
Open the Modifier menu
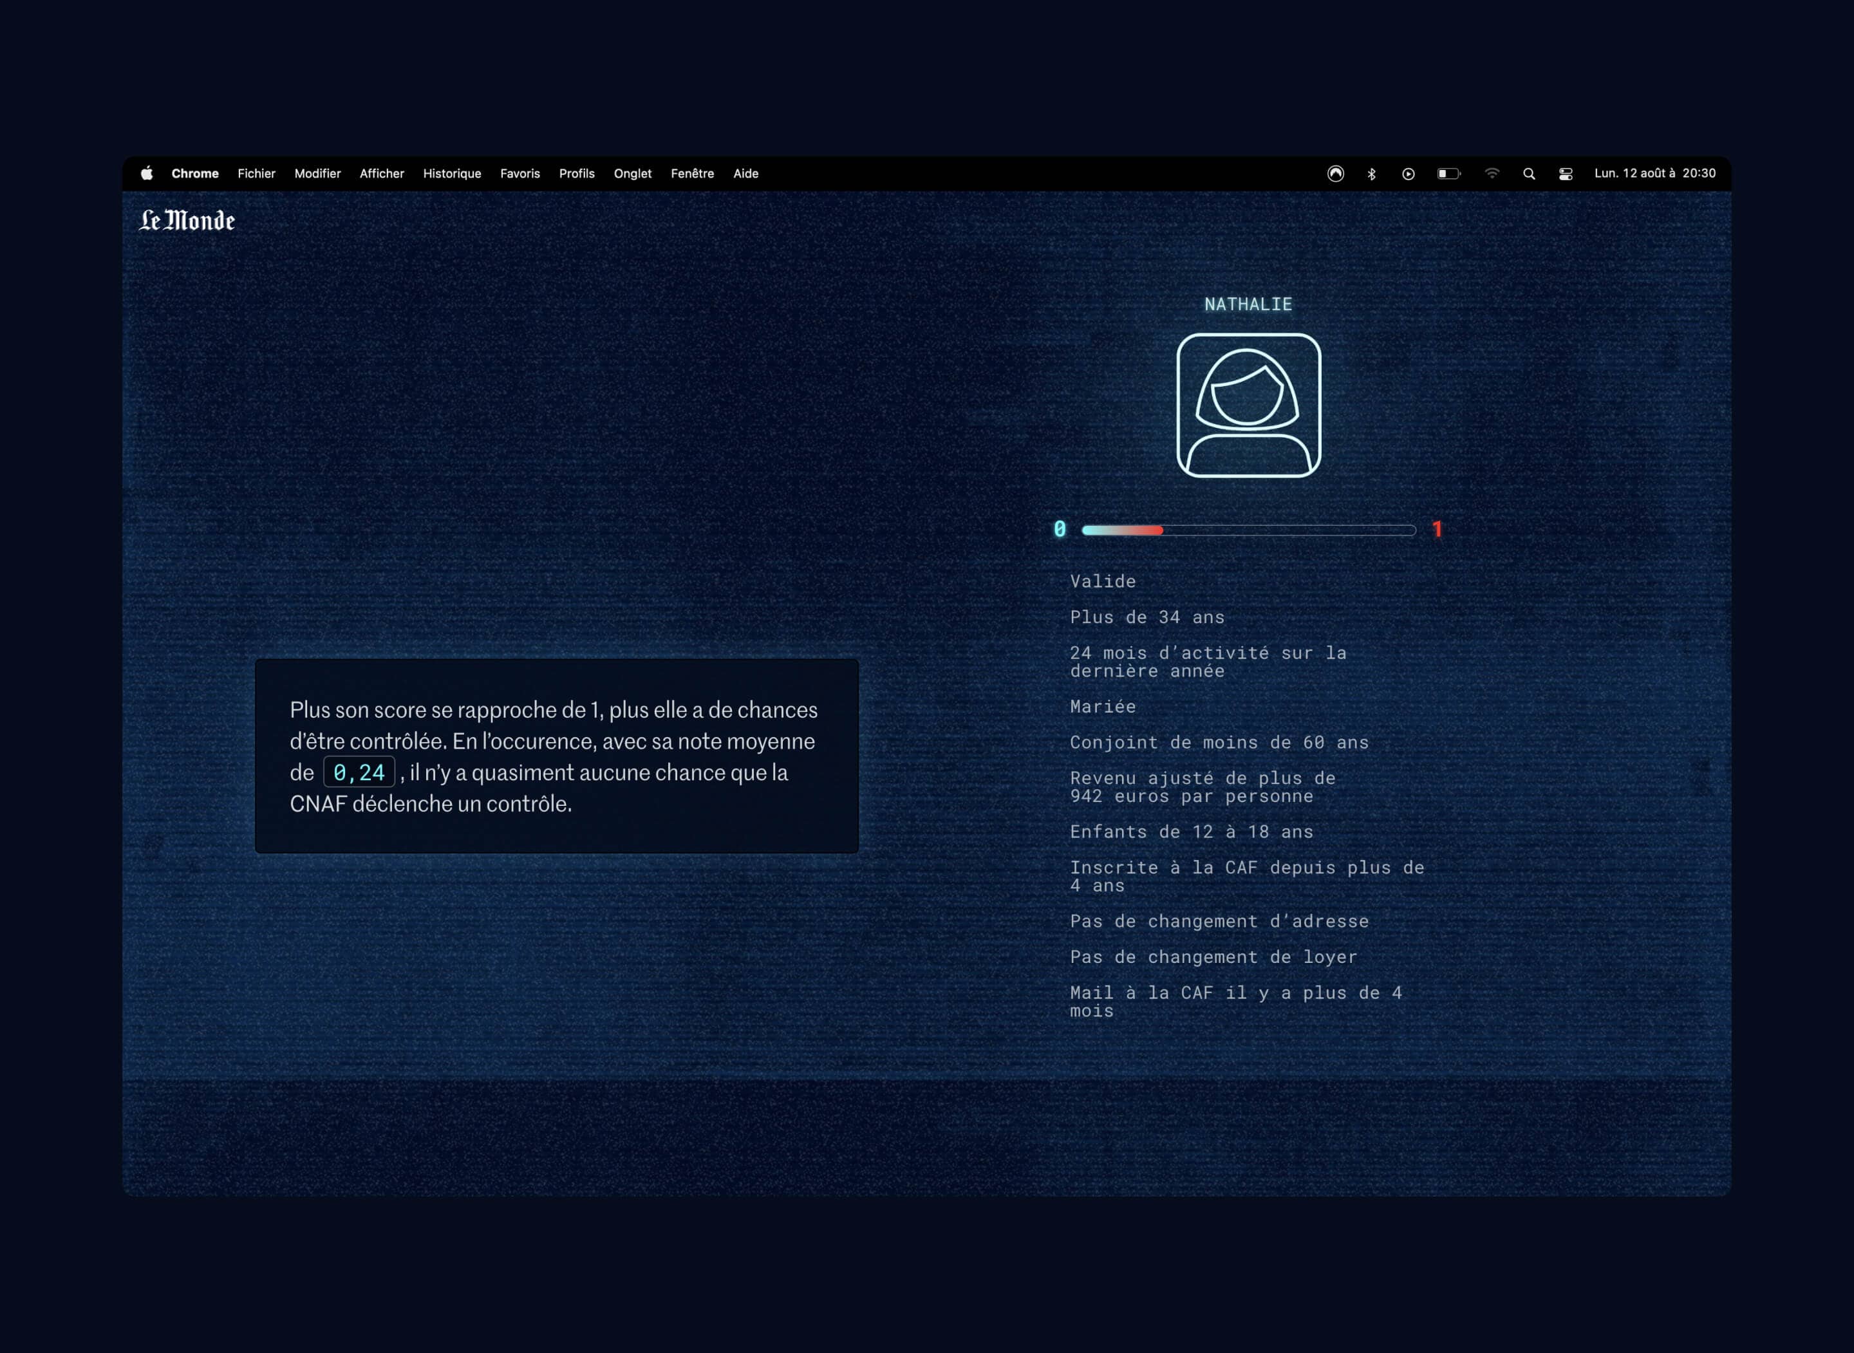(318, 174)
